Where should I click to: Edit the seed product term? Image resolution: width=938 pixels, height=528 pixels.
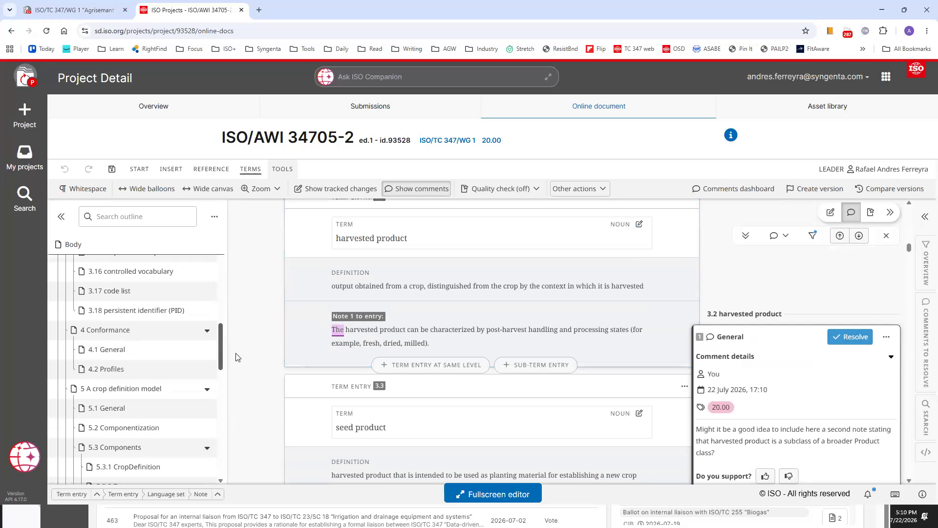[x=639, y=413]
